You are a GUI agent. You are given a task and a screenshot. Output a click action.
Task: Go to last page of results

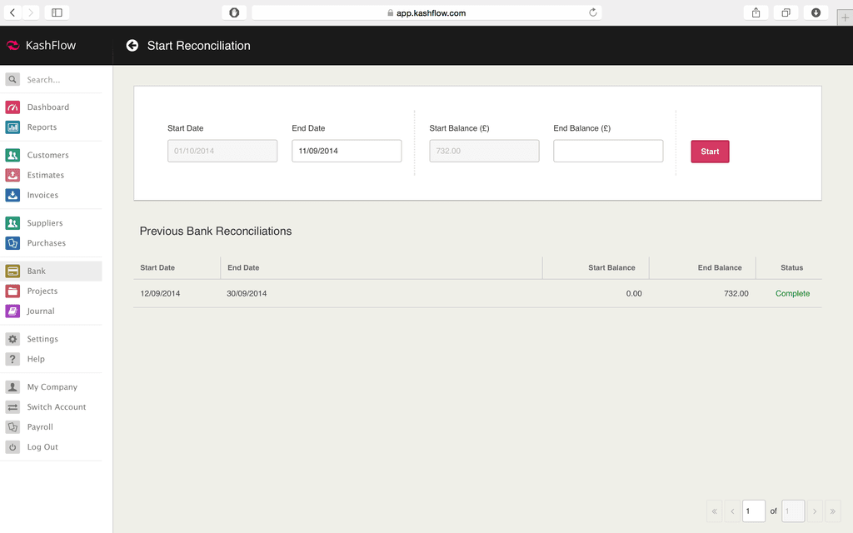coord(832,511)
